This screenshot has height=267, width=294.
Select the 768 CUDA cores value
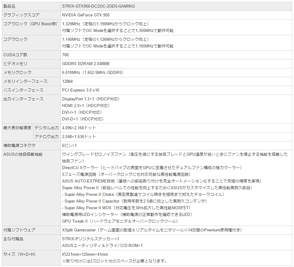pyautogui.click(x=65, y=55)
